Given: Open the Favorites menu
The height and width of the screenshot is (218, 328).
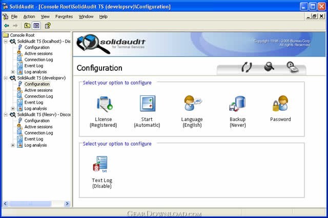Looking at the screenshot, I should click(64, 16).
